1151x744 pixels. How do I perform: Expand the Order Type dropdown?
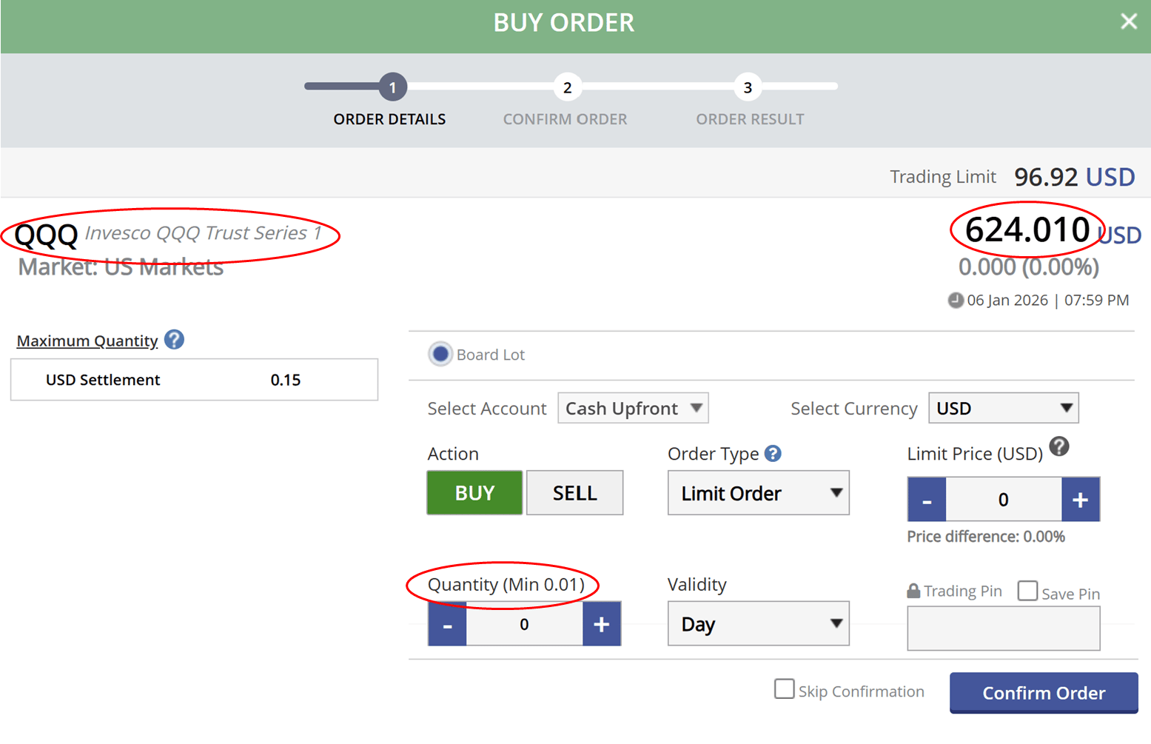[759, 493]
